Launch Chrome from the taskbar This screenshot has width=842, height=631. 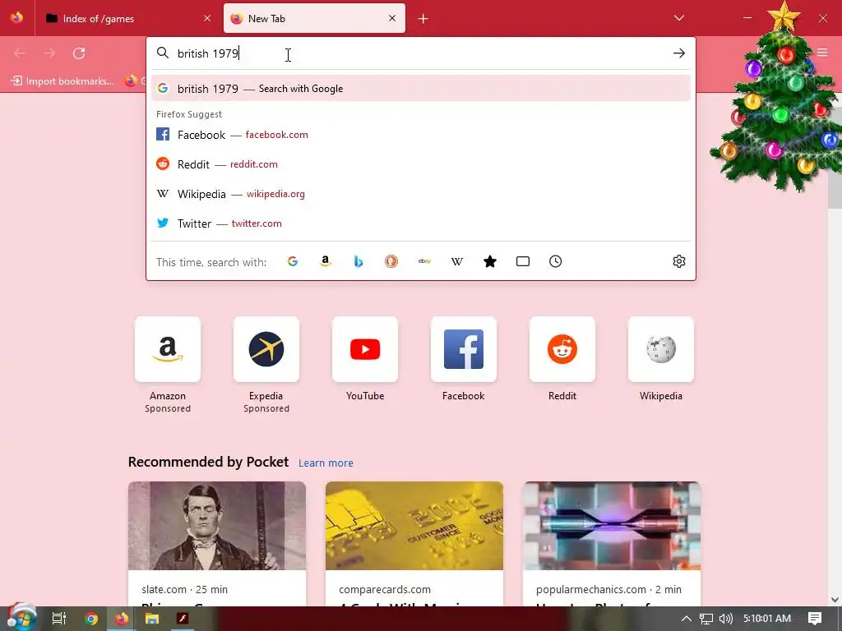(x=90, y=619)
